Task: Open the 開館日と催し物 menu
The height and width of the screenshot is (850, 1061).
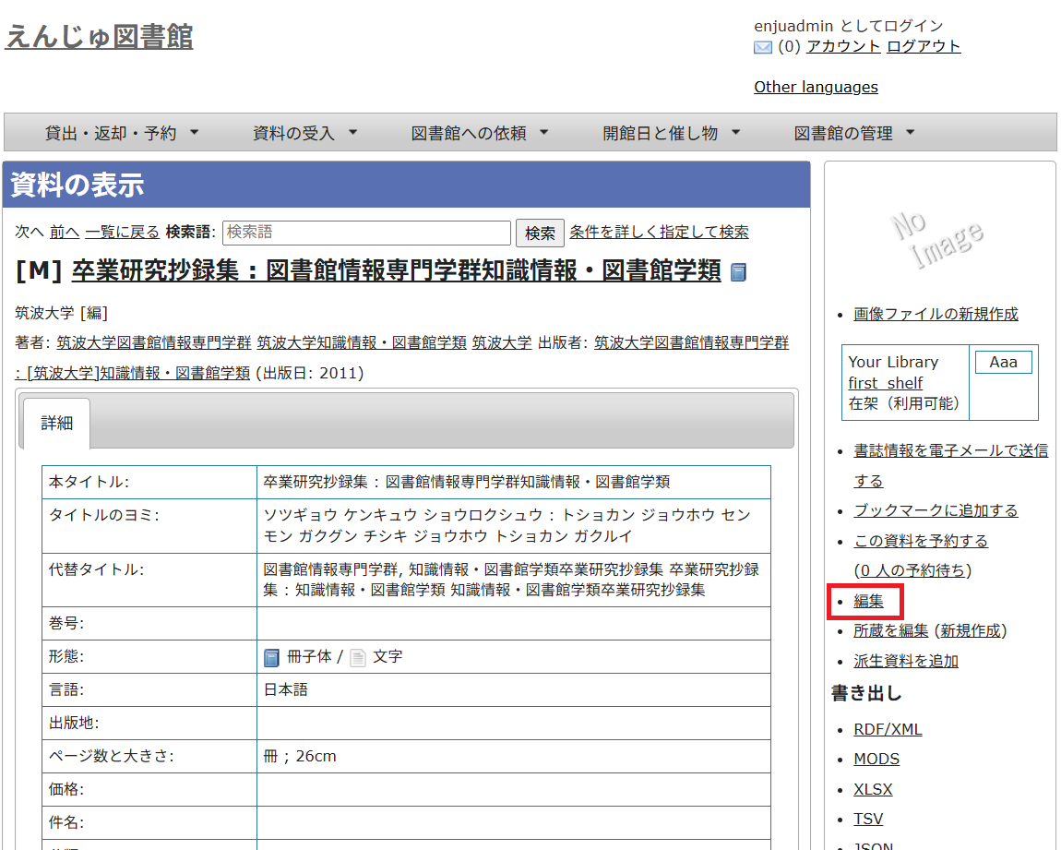Action: pos(672,133)
